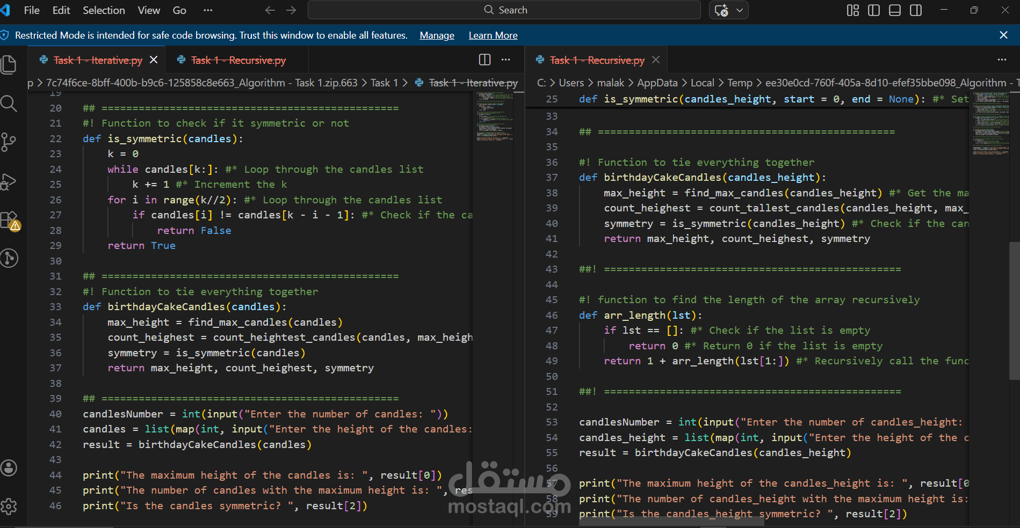Click the minimap of the left editor
The width and height of the screenshot is (1020, 528).
(x=494, y=116)
